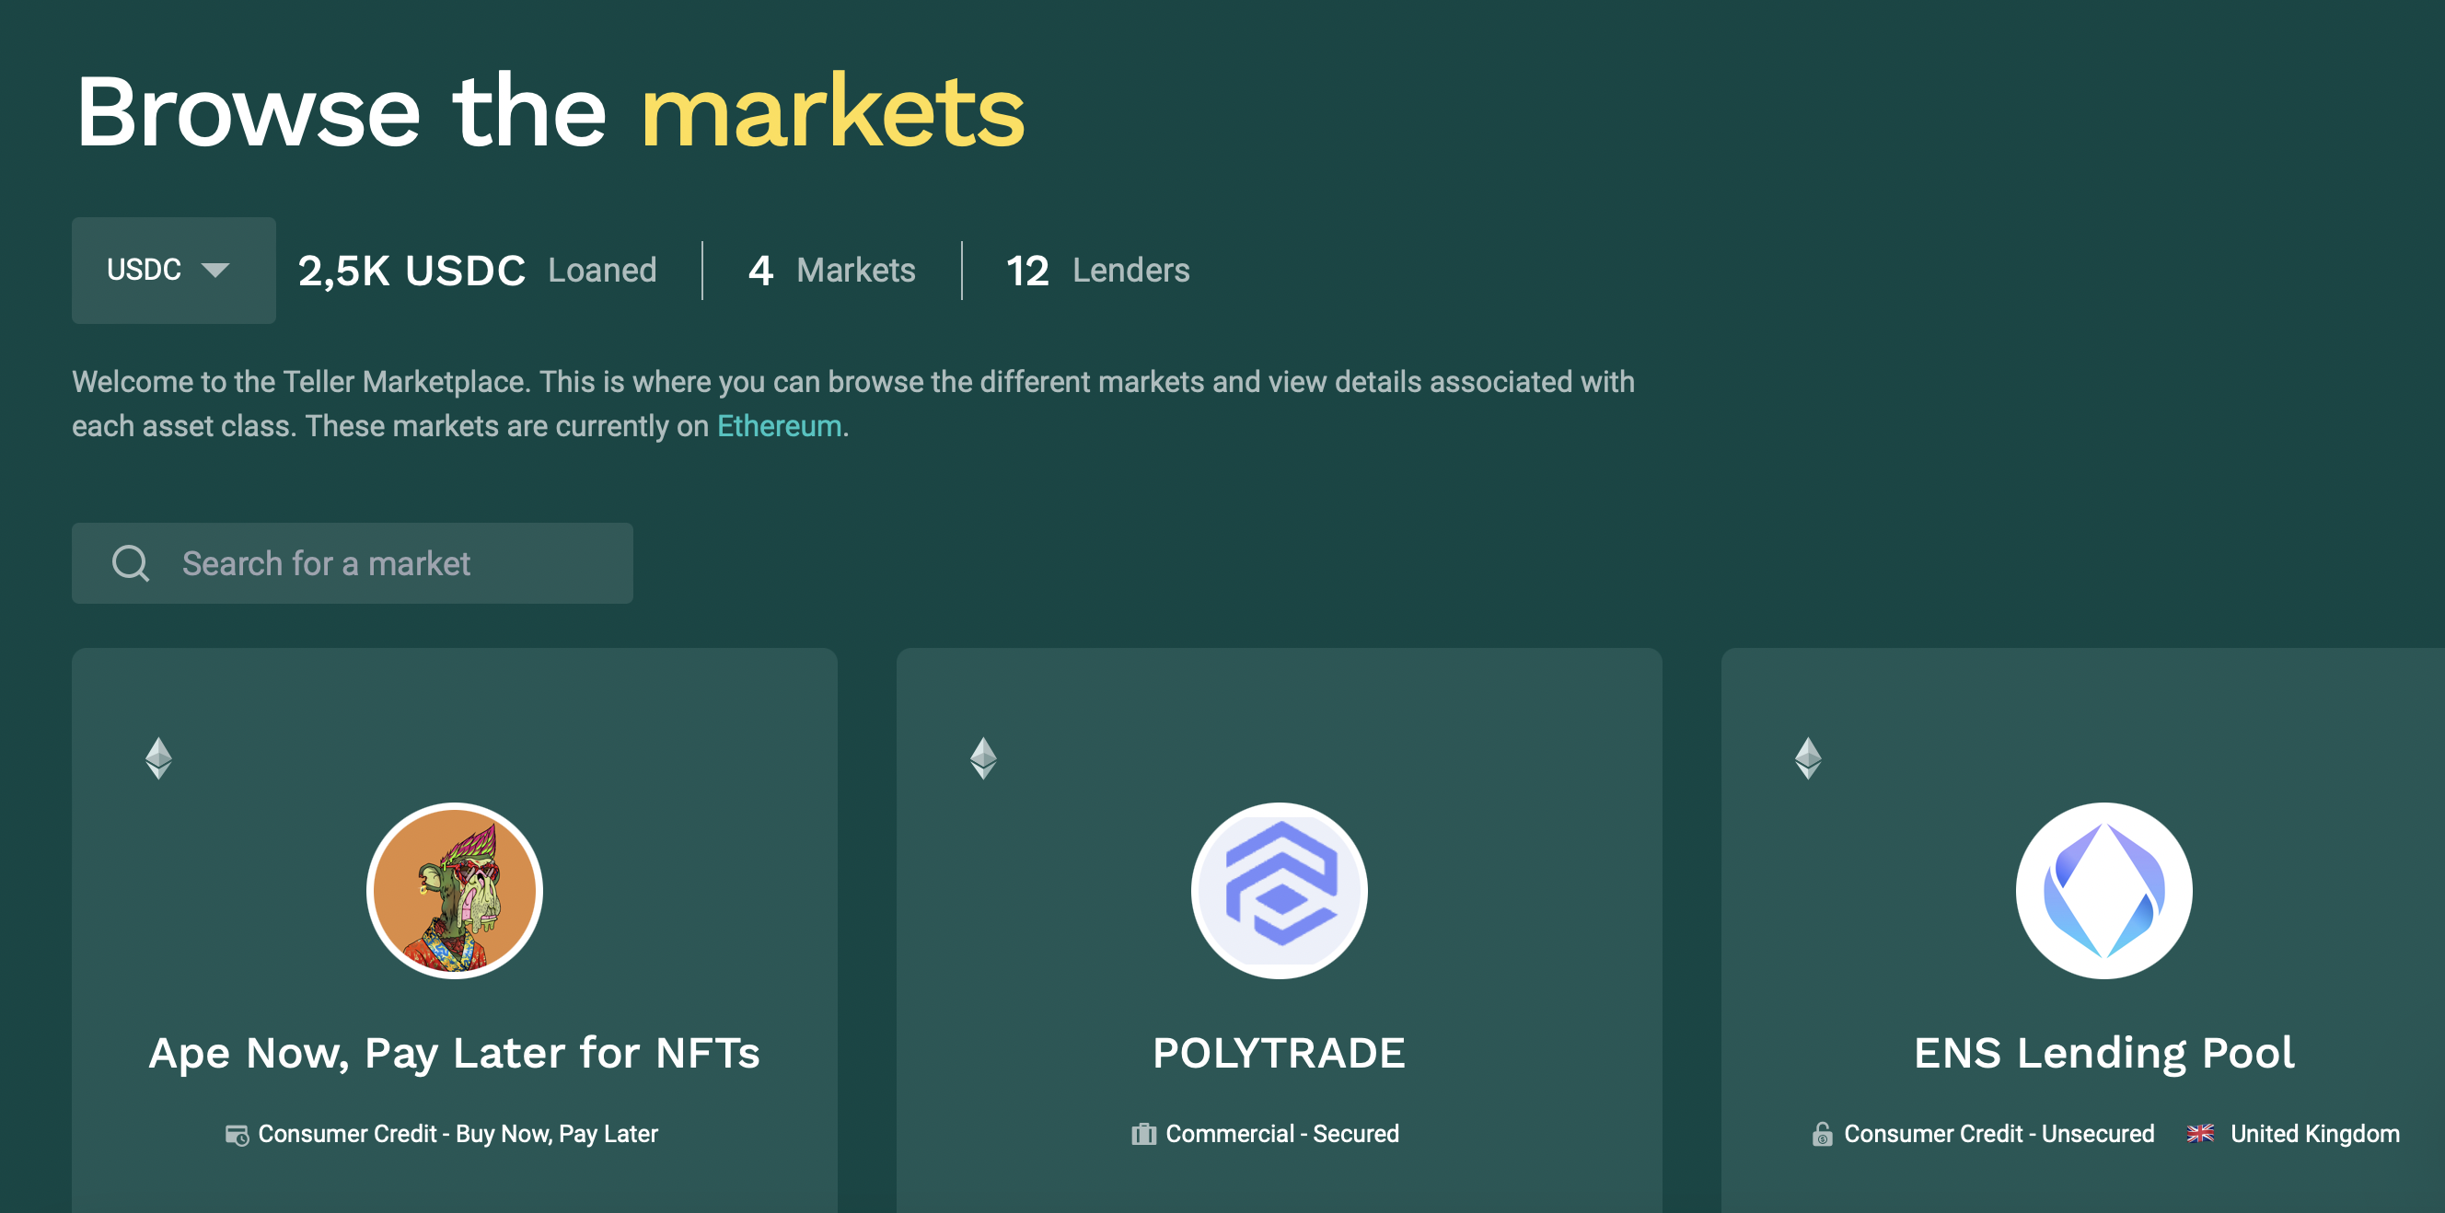This screenshot has width=2445, height=1213.
Task: Click the Consumer Credit - Buy Now, Pay Later label
Action: [x=458, y=1134]
